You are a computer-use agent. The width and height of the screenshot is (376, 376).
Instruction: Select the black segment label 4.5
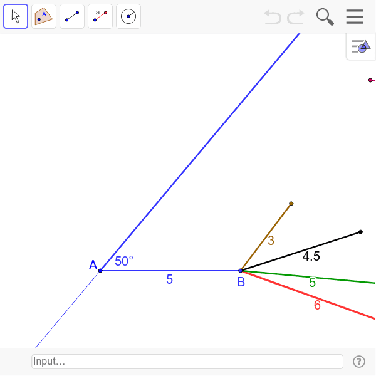311,256
